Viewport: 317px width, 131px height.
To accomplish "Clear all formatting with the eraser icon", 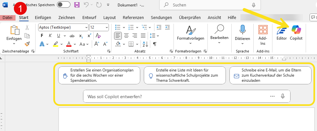I will (98, 36).
